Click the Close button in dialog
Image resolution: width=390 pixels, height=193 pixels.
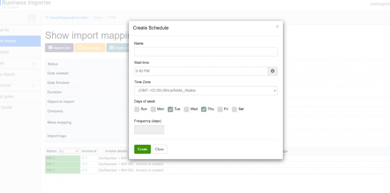tap(159, 149)
